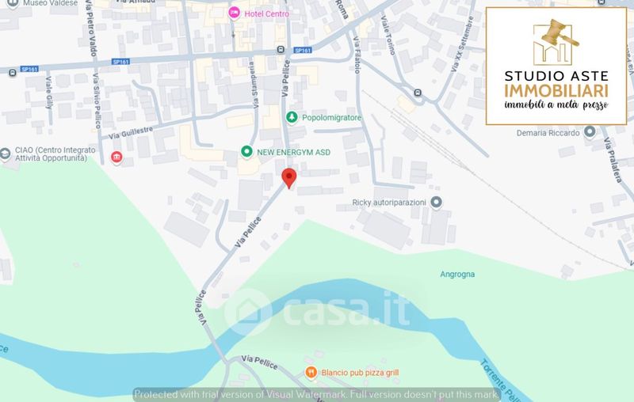The image size is (634, 402).
Task: Open the NEW ENERGYM ASD marker
Action: (x=246, y=152)
